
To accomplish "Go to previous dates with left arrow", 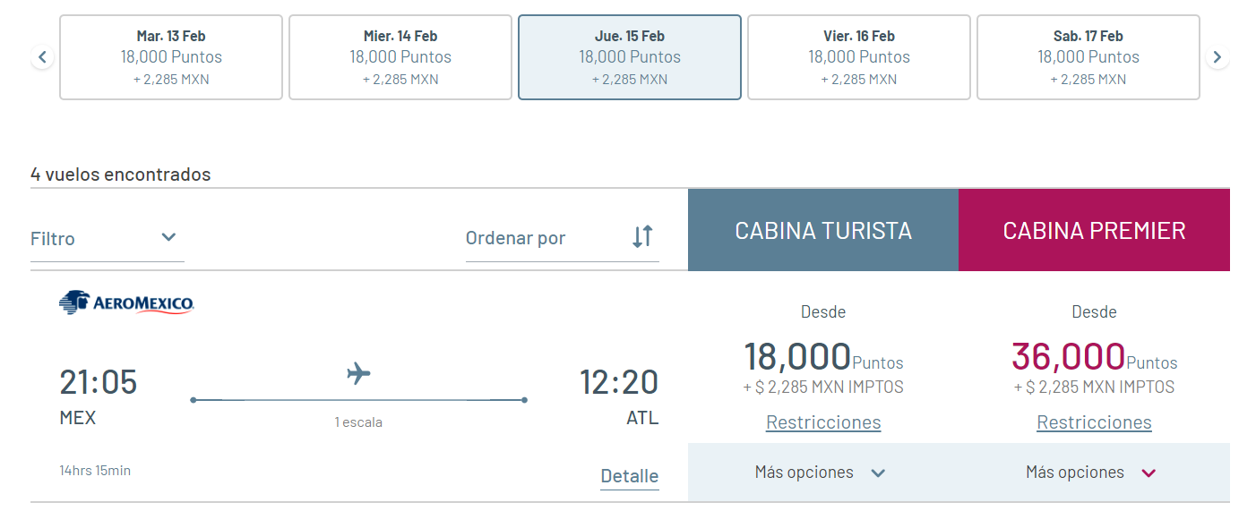I will pos(42,58).
